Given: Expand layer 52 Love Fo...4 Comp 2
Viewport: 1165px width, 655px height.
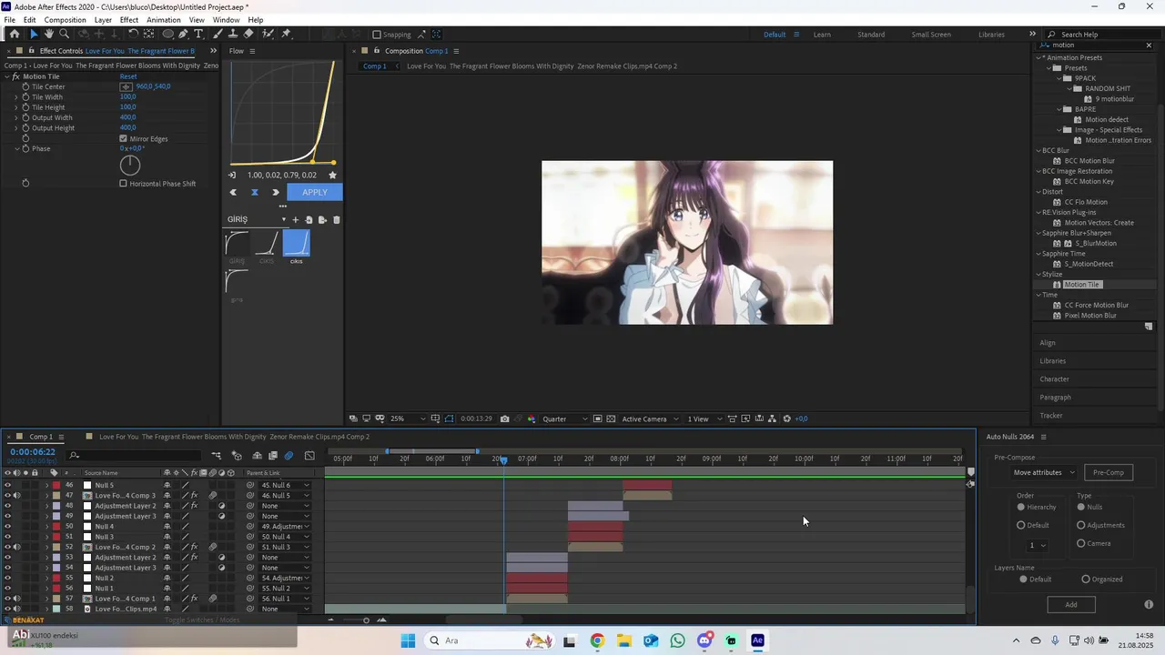Looking at the screenshot, I should tap(47, 548).
